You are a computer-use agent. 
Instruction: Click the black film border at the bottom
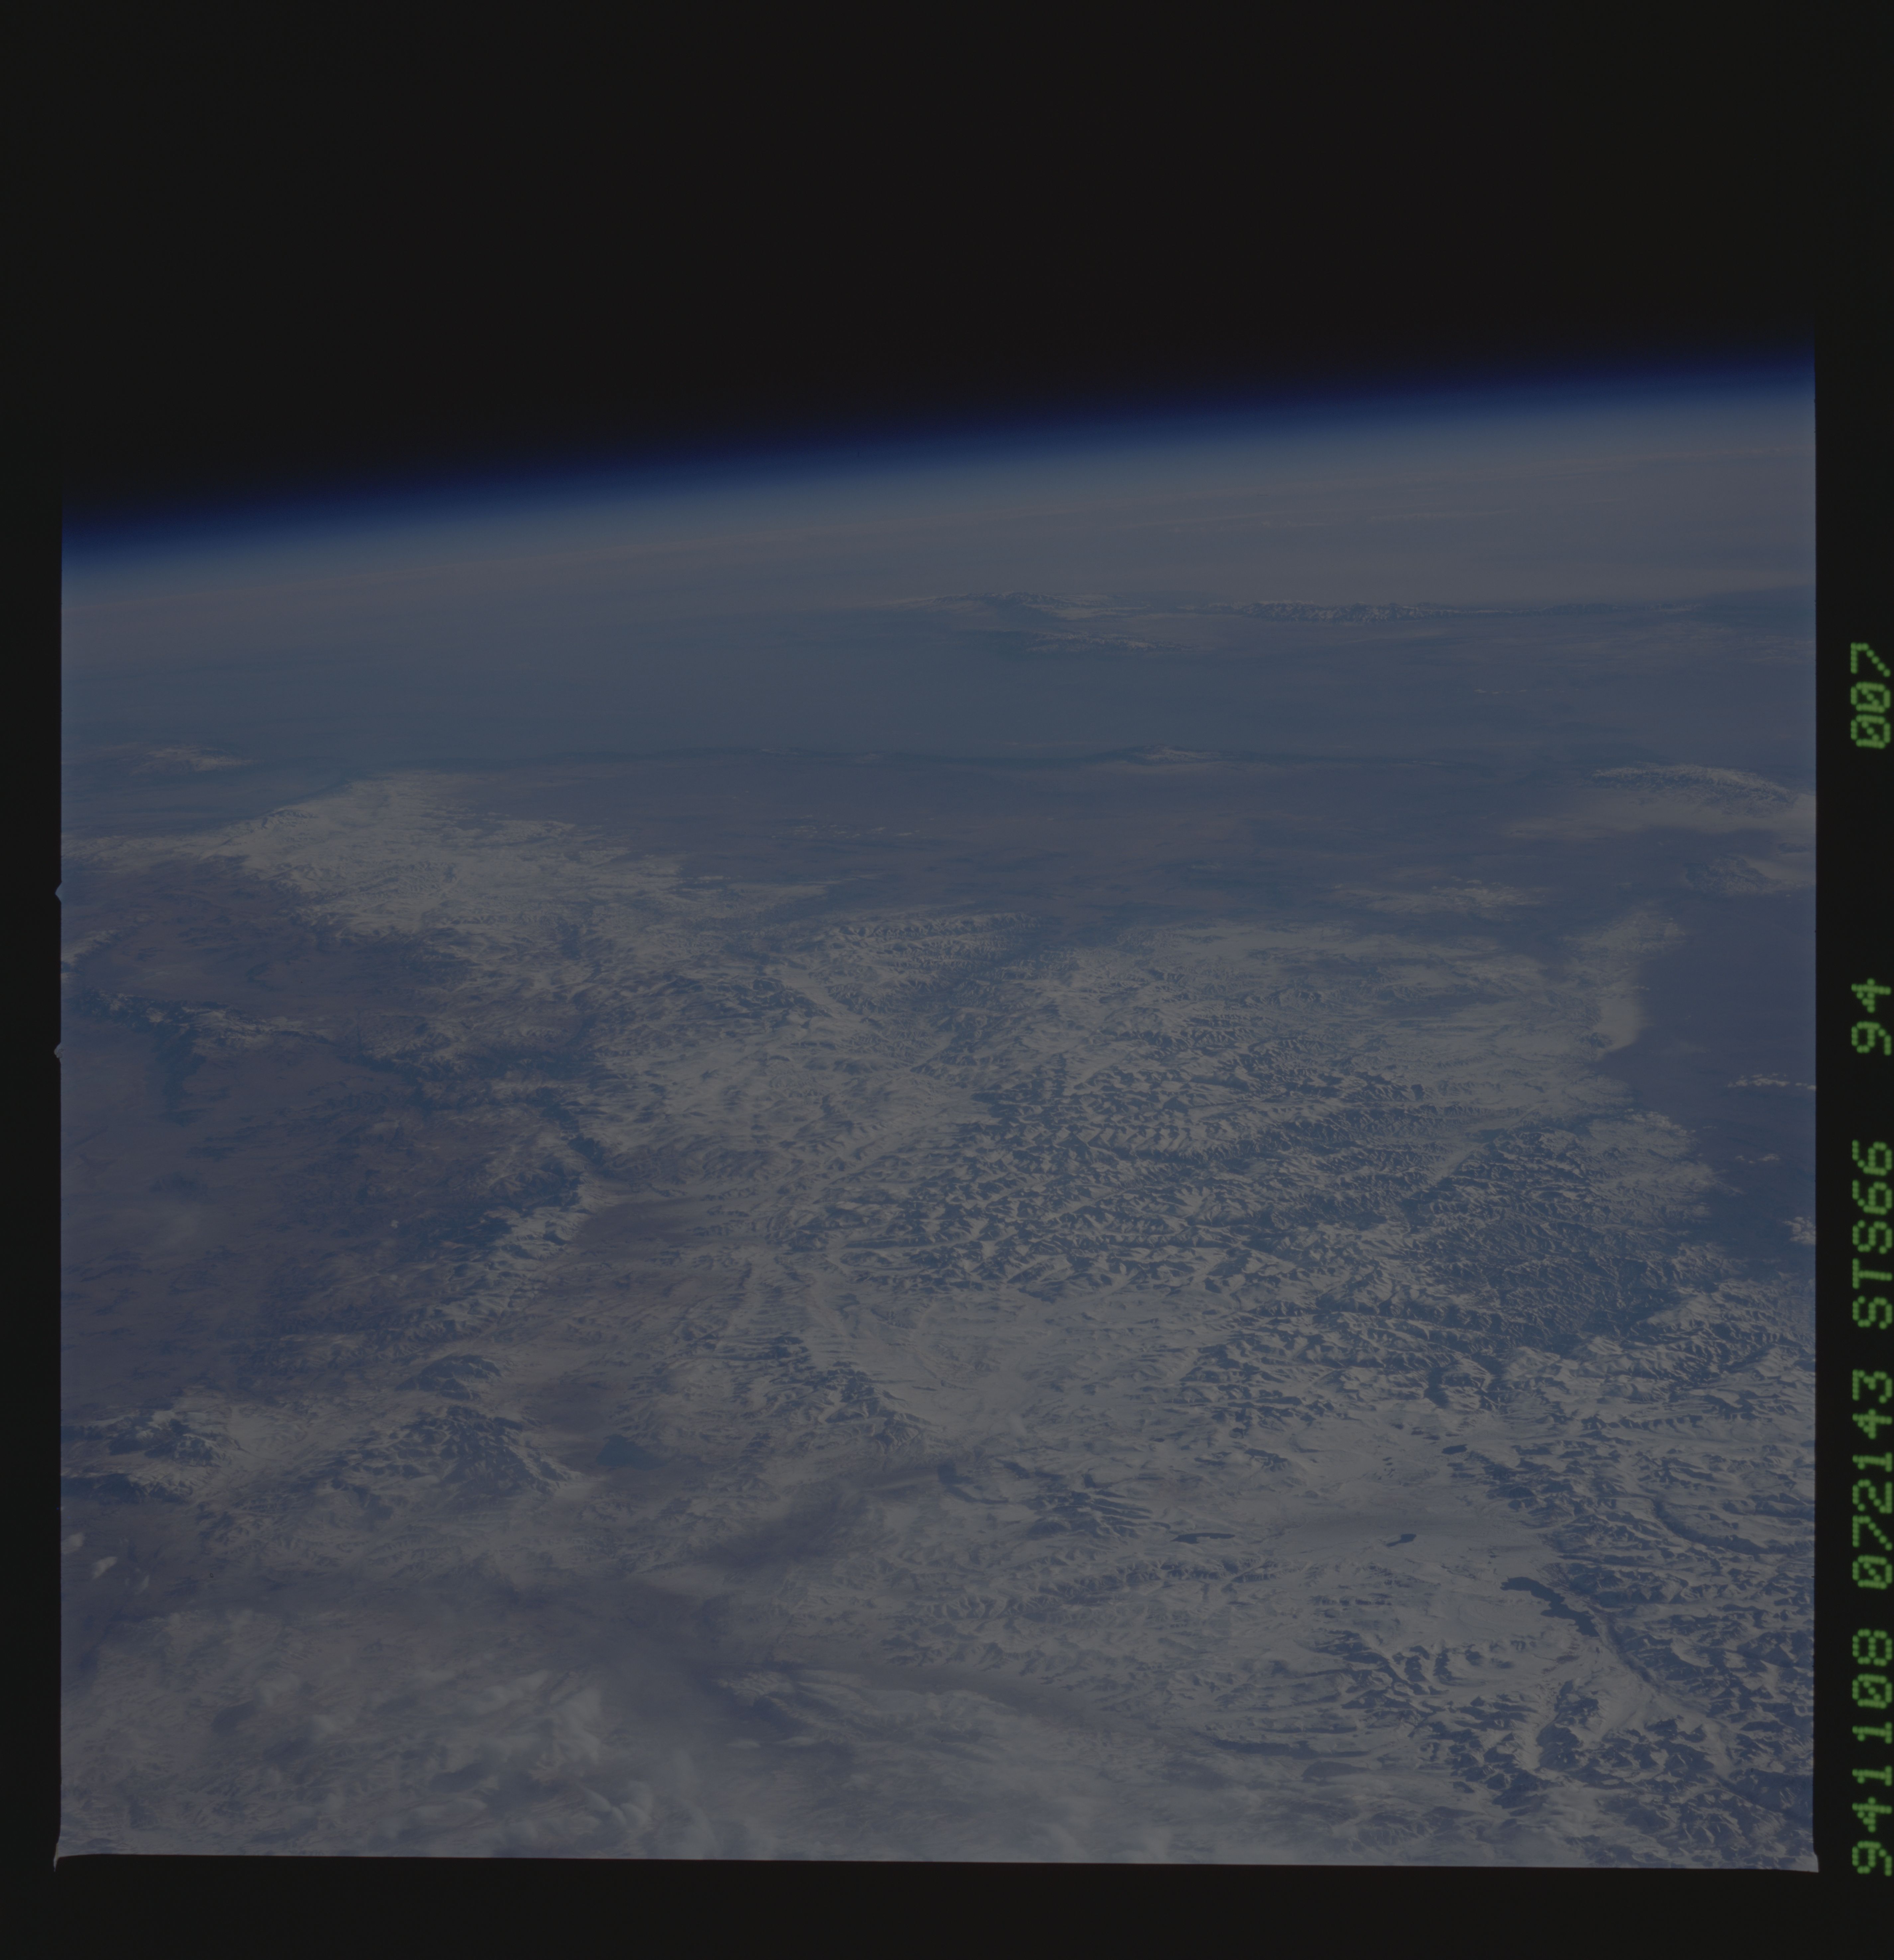[900, 1915]
